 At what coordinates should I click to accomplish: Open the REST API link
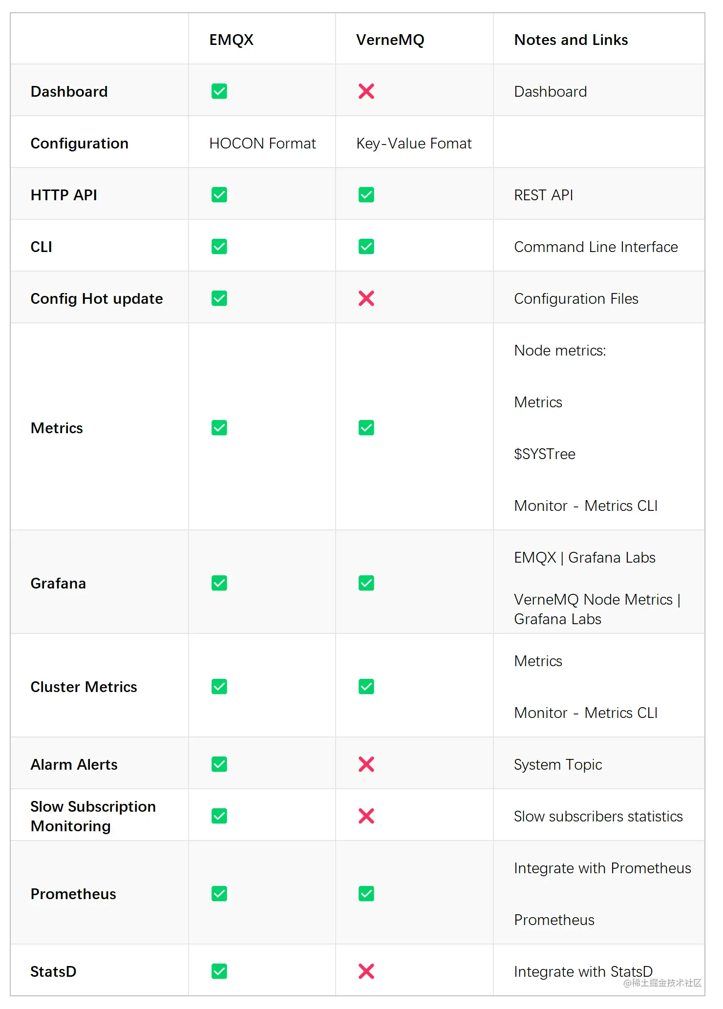(x=543, y=195)
